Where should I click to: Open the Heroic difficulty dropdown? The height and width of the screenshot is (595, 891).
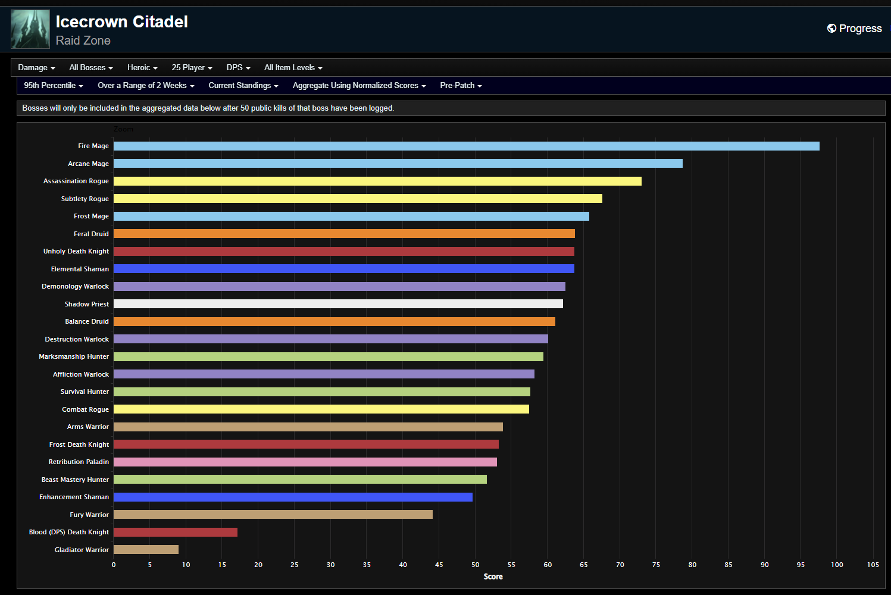[x=142, y=67]
